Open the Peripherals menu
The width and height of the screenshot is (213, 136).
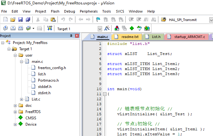click(x=89, y=11)
